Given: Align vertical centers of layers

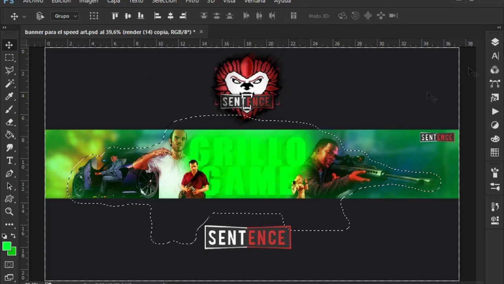Looking at the screenshot, I should (128, 16).
